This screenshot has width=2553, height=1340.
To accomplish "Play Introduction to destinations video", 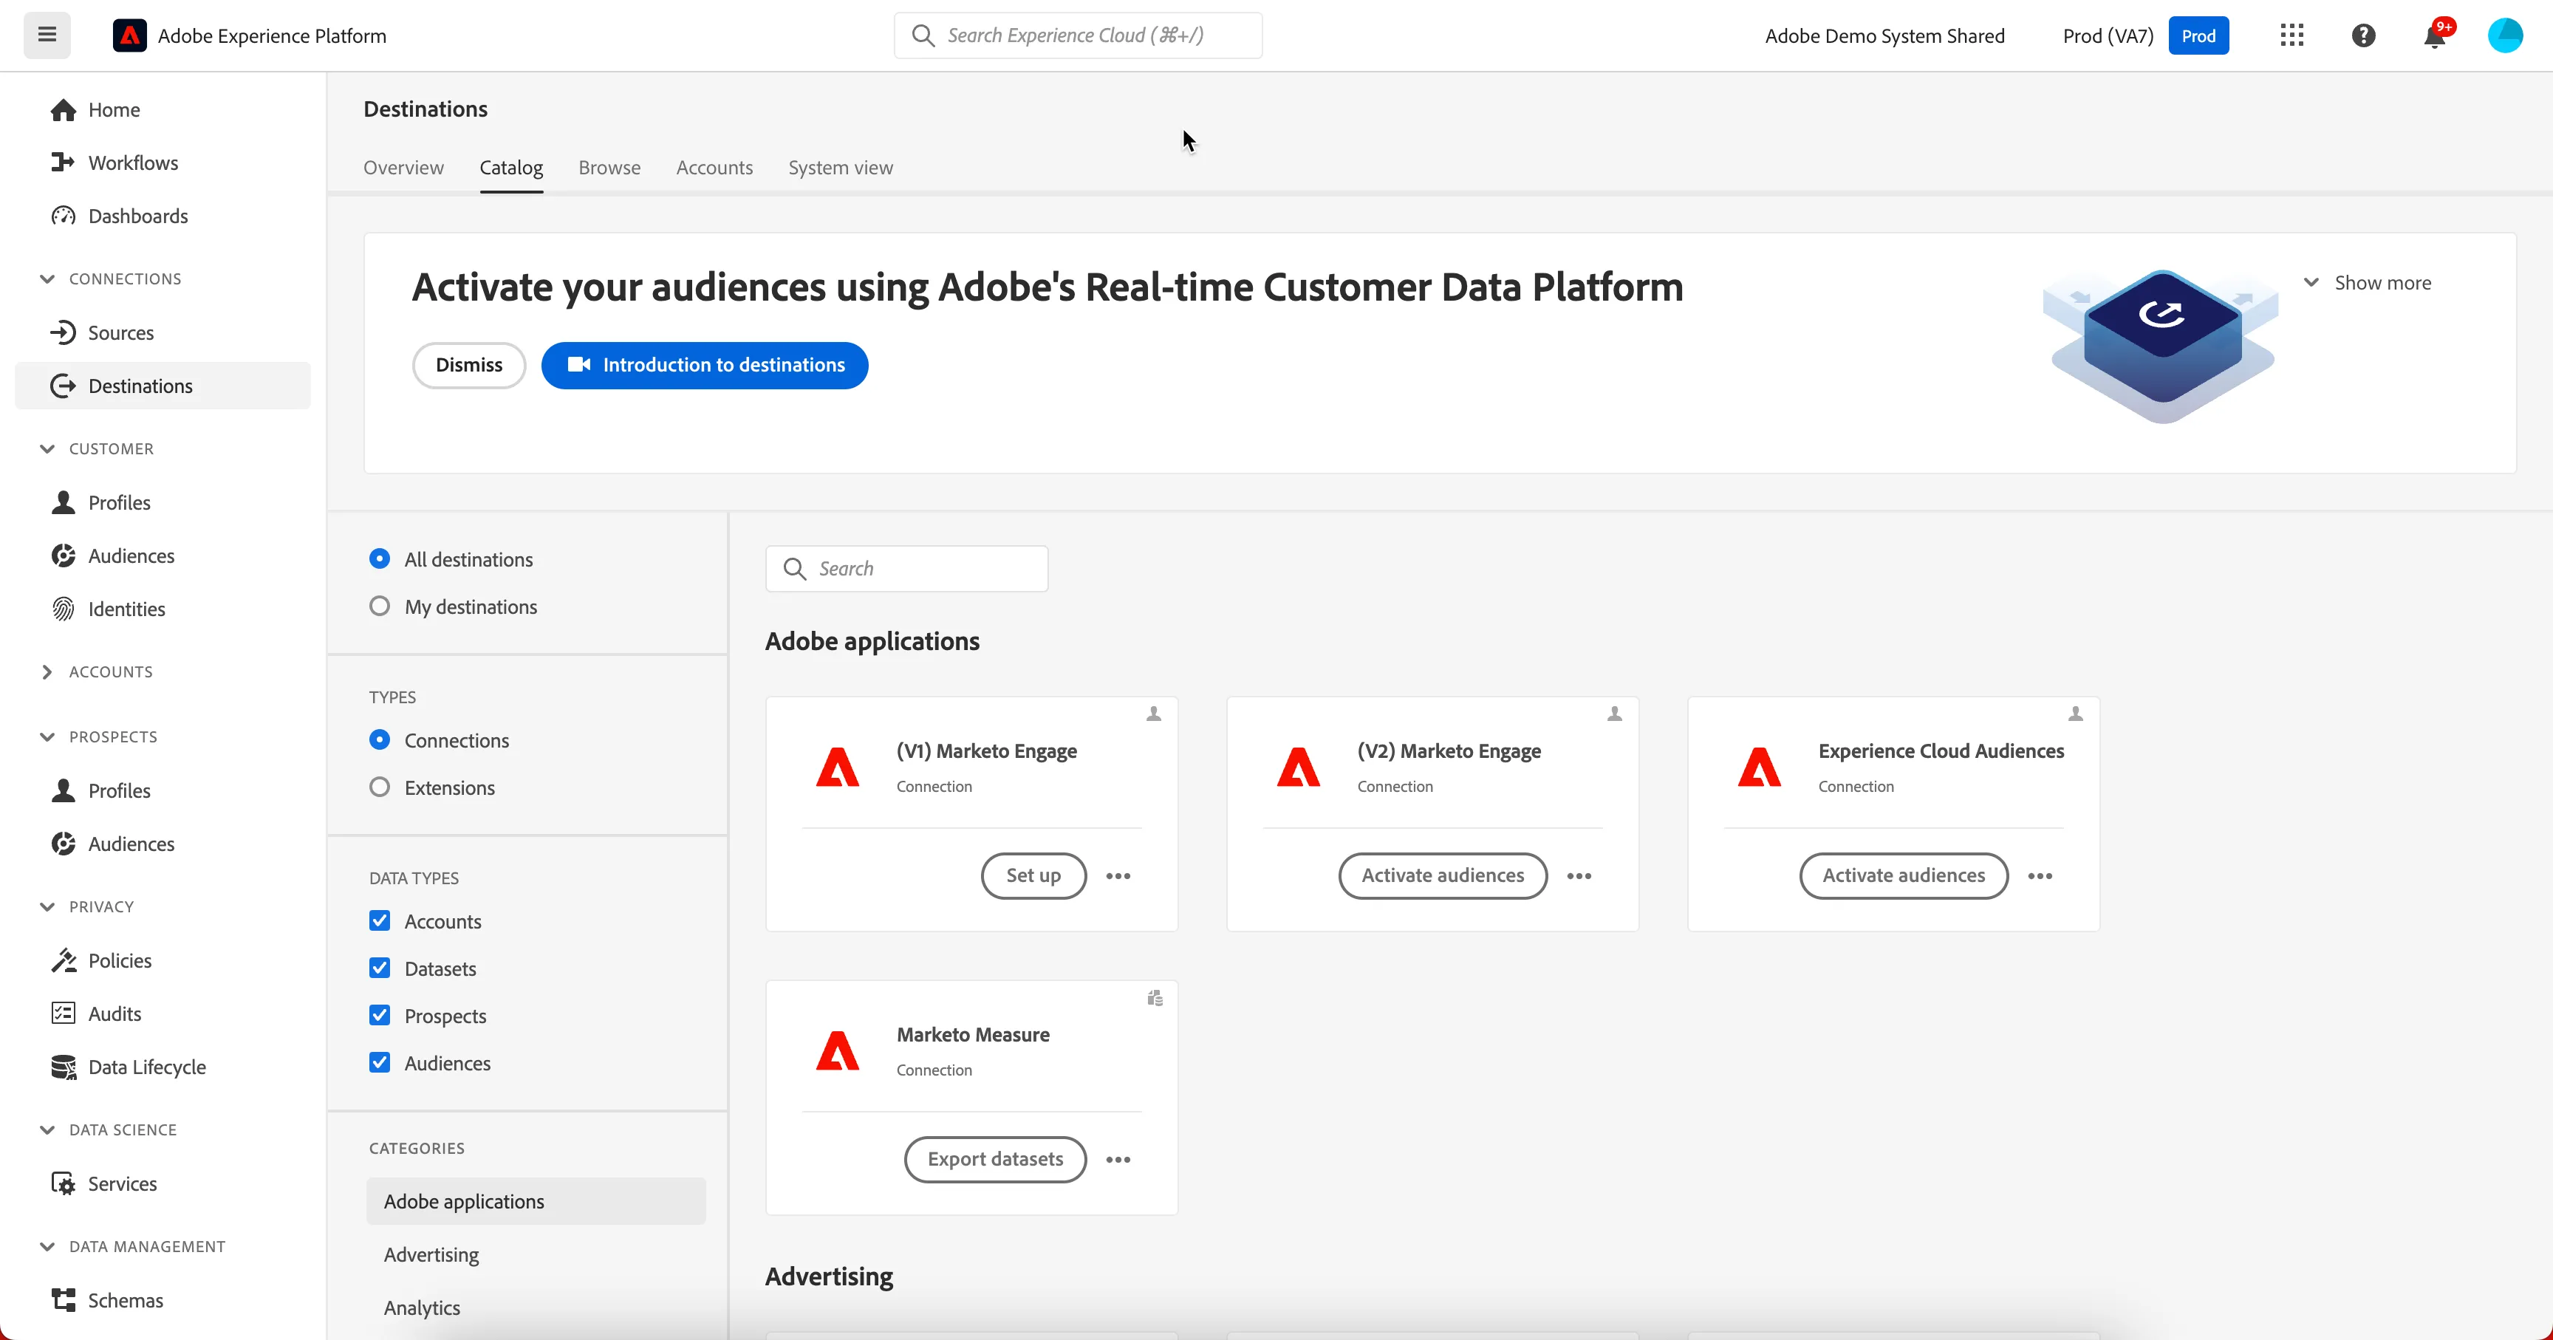I will coord(705,366).
